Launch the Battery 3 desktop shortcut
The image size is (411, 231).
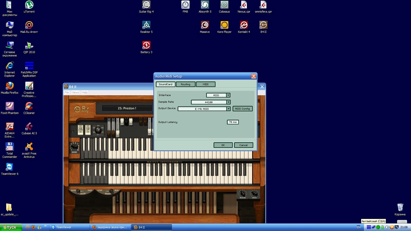(146, 47)
